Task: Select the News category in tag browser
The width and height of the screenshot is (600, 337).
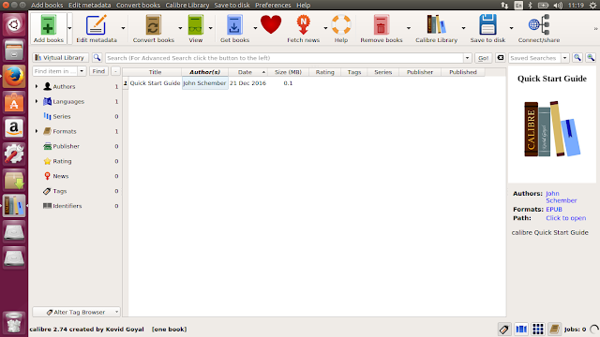Action: point(60,176)
